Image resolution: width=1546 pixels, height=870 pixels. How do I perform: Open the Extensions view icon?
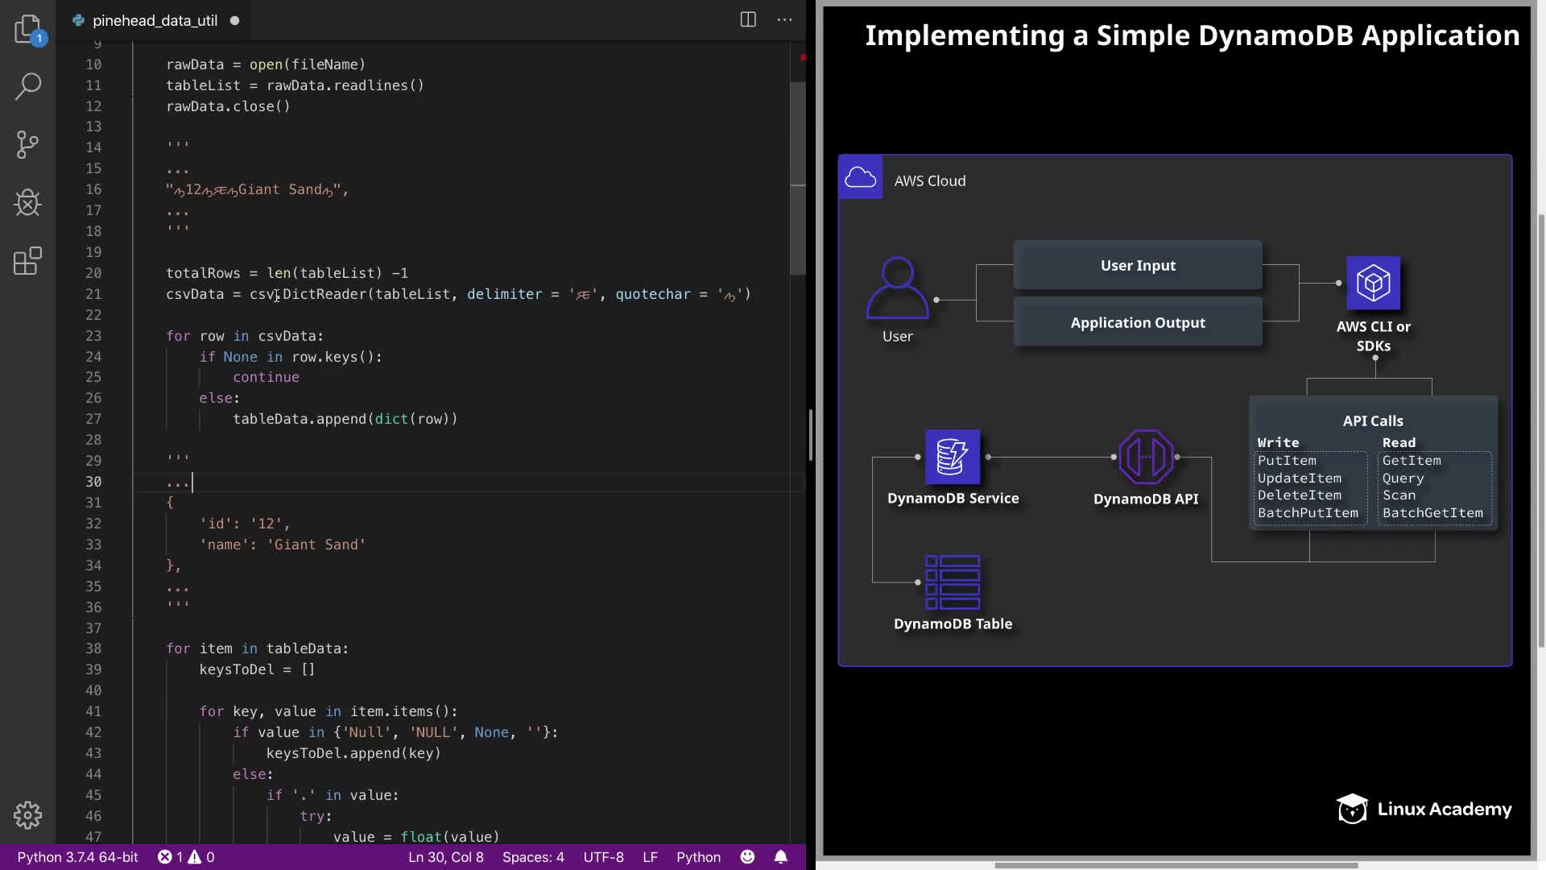[27, 261]
